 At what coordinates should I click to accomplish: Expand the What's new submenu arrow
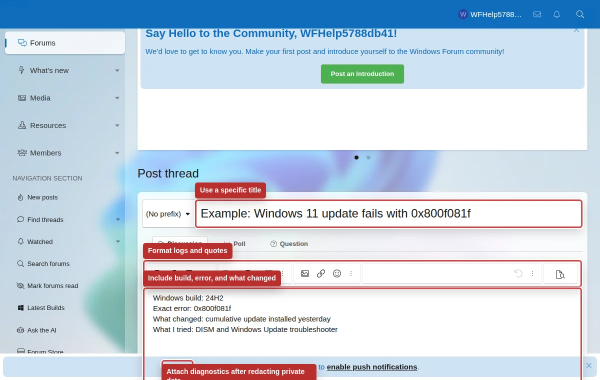[117, 70]
